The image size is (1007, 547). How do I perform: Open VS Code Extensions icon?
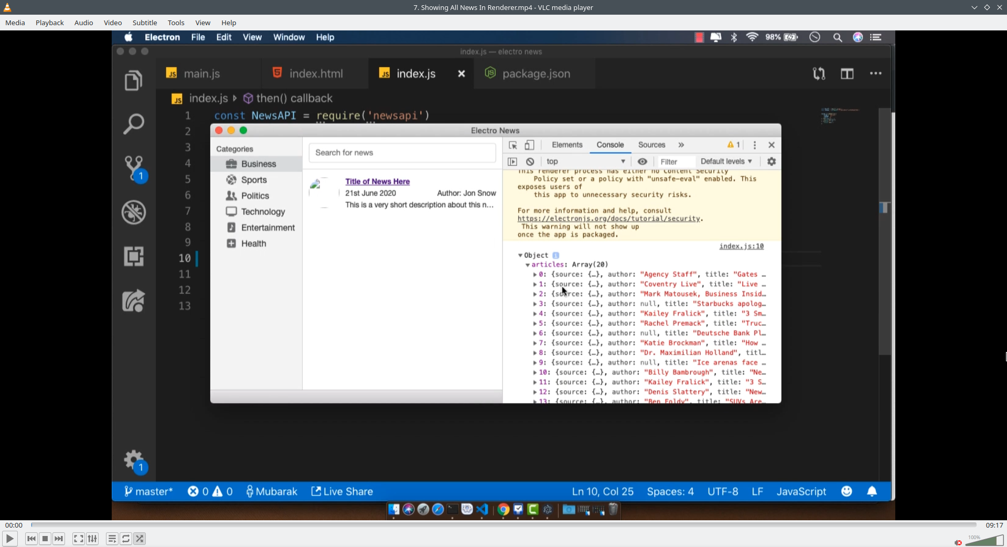click(134, 256)
